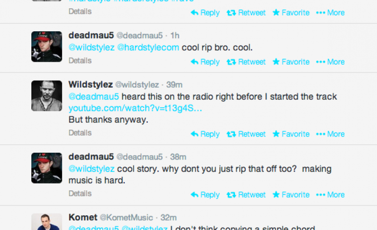Open More menu on "cool story" tweet
The width and height of the screenshot is (377, 230).
click(330, 195)
